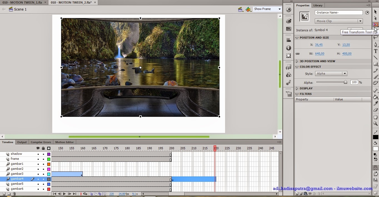This screenshot has height=197, width=379.
Task: Collapse the Color Effect section
Action: click(297, 67)
